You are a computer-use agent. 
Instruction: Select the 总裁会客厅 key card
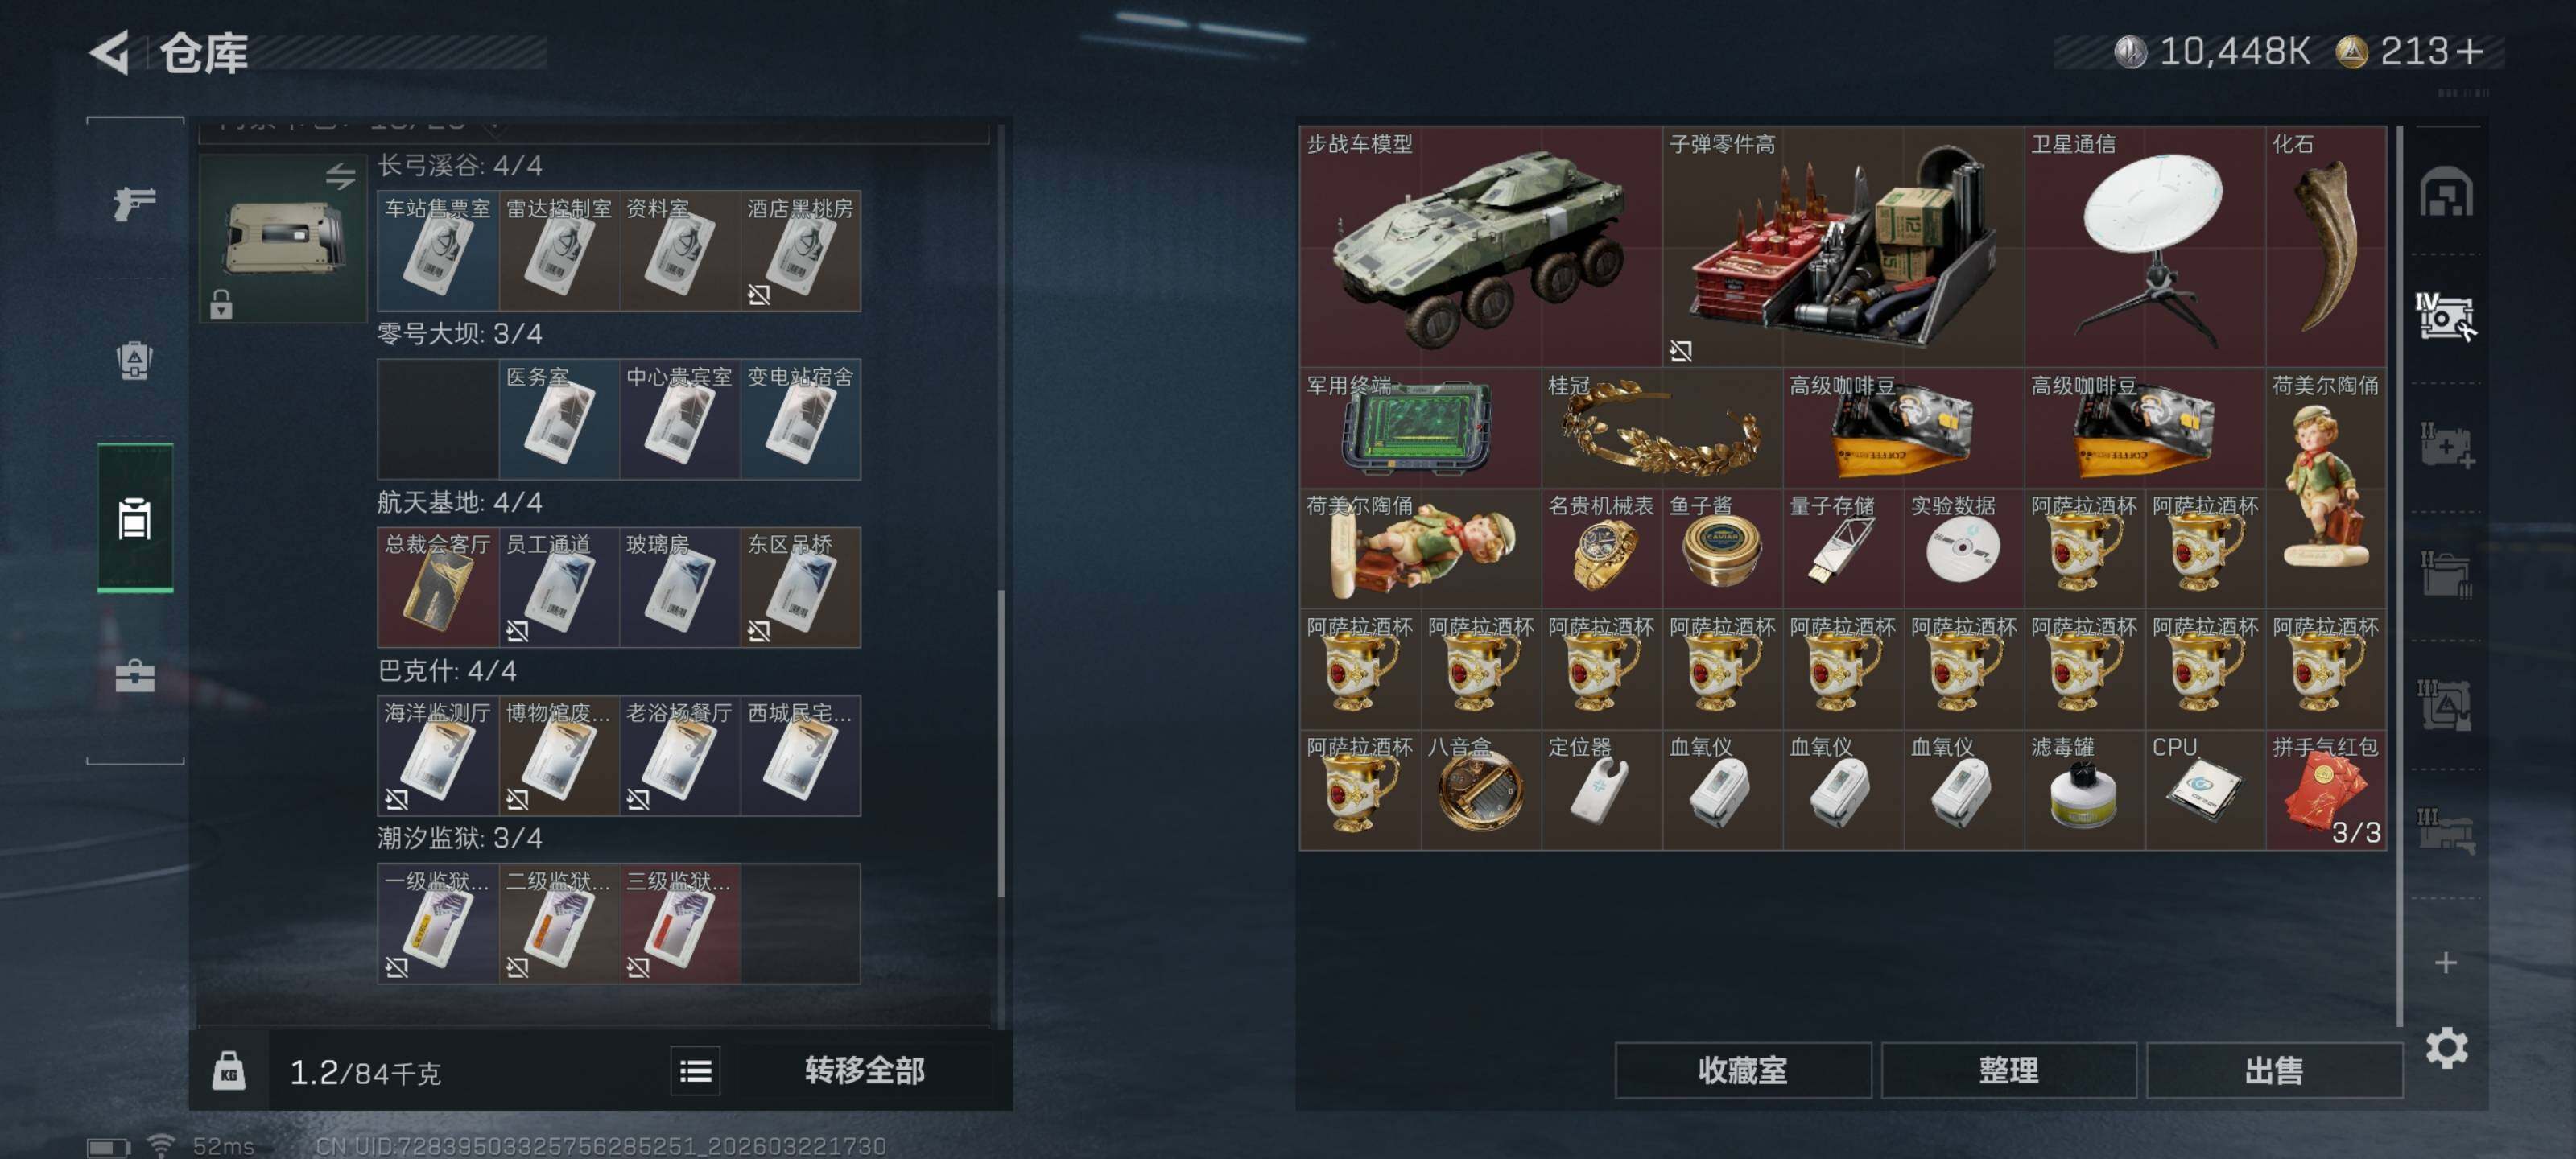[438, 587]
